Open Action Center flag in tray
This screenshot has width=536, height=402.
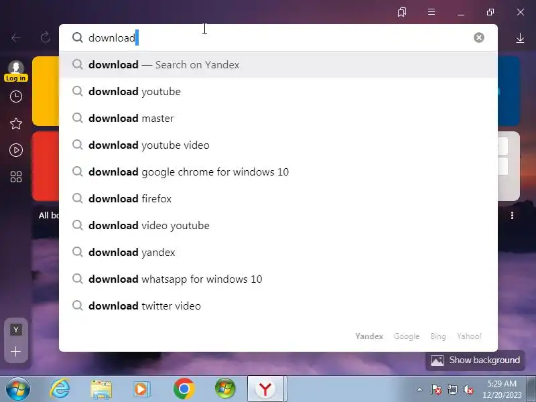(436, 389)
